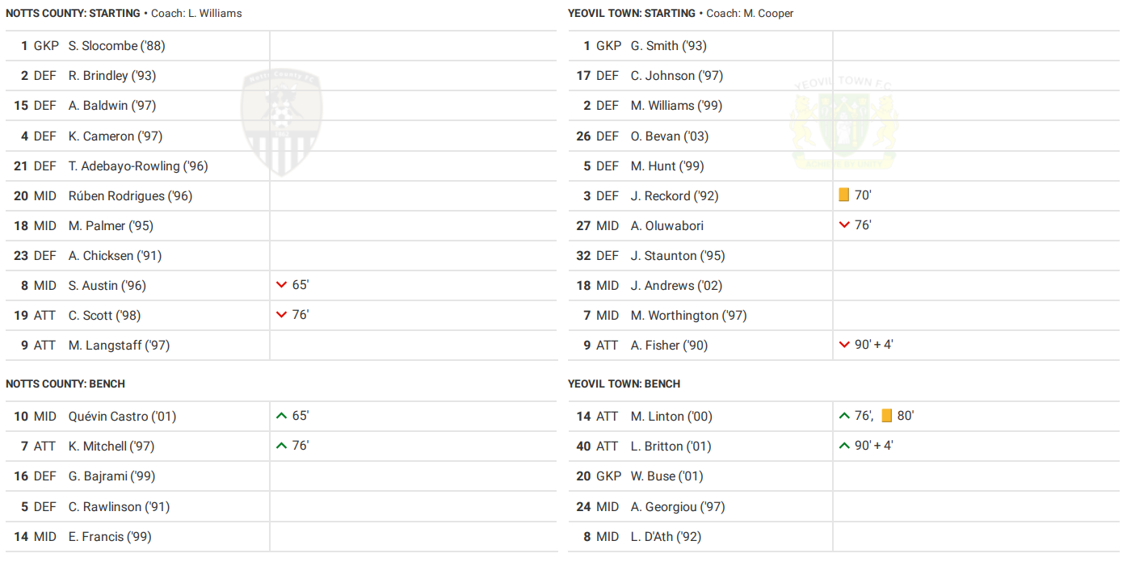This screenshot has height=566, width=1131.
Task: Click red substitution-off arrow for A. Fisher
Action: coord(844,345)
